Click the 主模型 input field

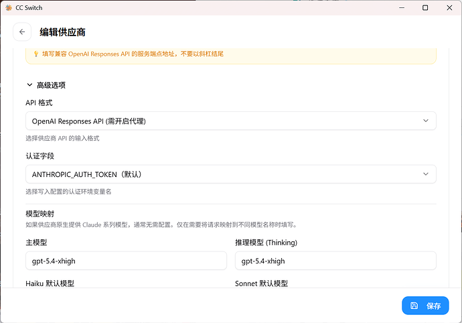[126, 261]
